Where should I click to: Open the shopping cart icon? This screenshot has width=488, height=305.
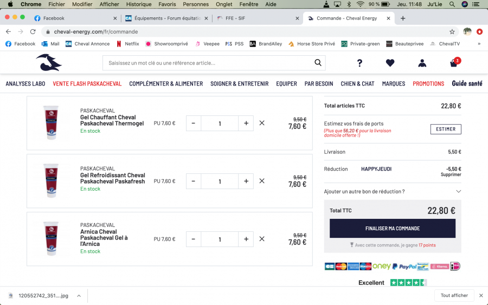(x=454, y=63)
